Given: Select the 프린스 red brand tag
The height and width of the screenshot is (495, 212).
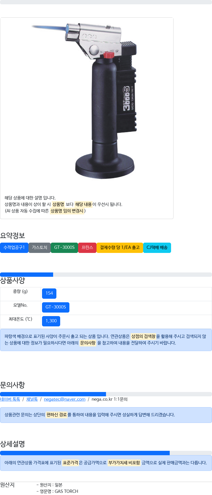Looking at the screenshot, I should coord(87,247).
